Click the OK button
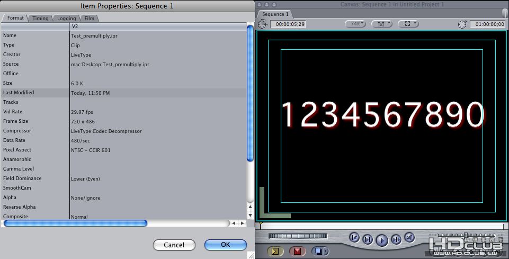 tap(226, 245)
